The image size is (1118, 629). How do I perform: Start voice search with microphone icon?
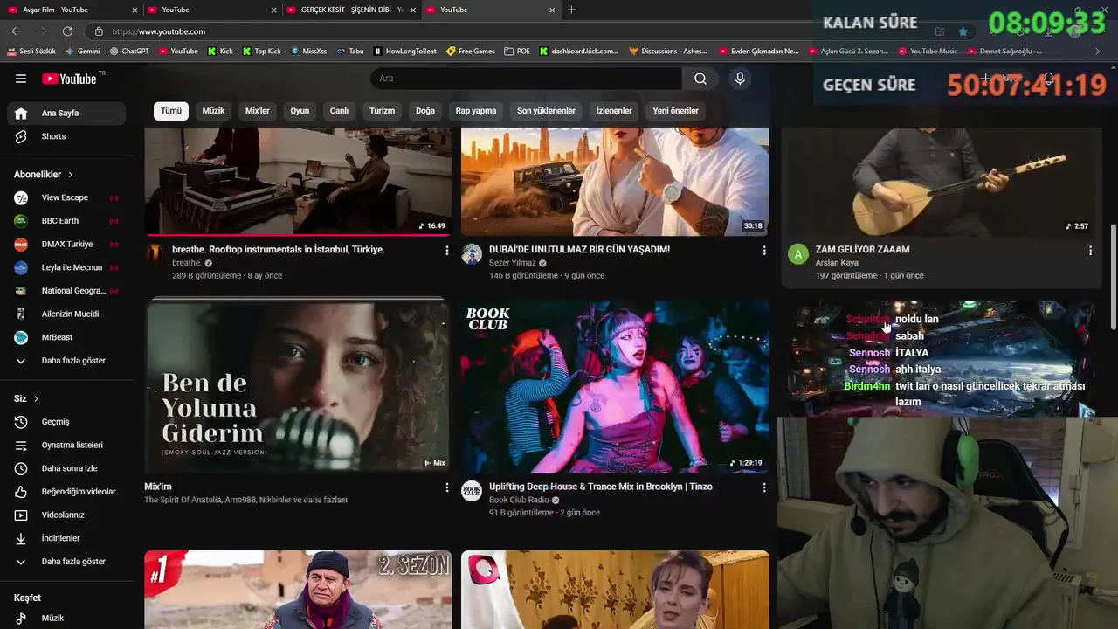[x=740, y=79]
